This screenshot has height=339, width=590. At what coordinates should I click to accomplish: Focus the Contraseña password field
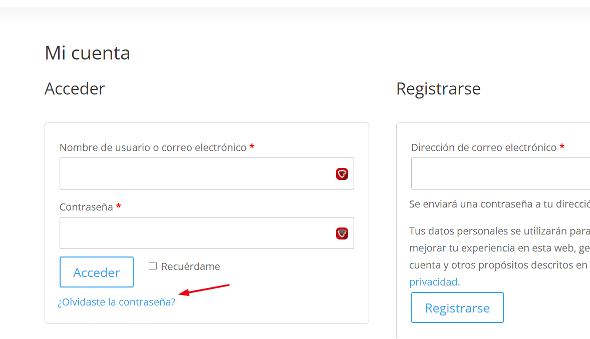[x=206, y=233]
